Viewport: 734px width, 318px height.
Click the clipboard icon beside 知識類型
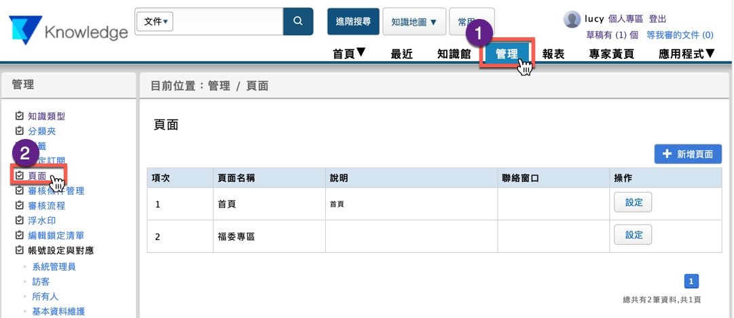click(x=19, y=117)
